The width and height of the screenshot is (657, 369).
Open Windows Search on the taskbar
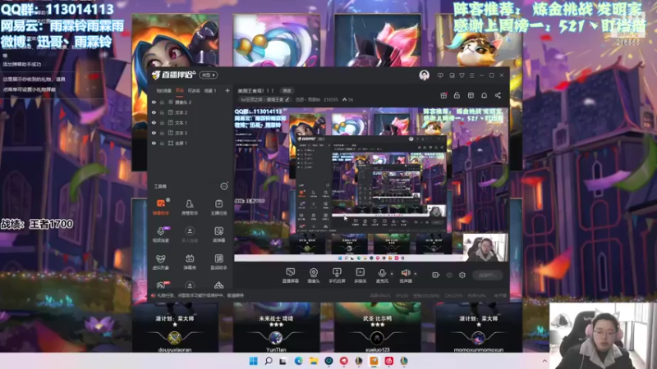(269, 361)
